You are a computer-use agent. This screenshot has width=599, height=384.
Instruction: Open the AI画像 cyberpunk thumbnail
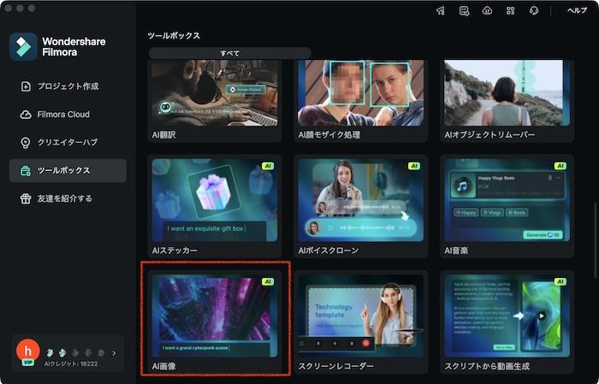[x=215, y=316]
